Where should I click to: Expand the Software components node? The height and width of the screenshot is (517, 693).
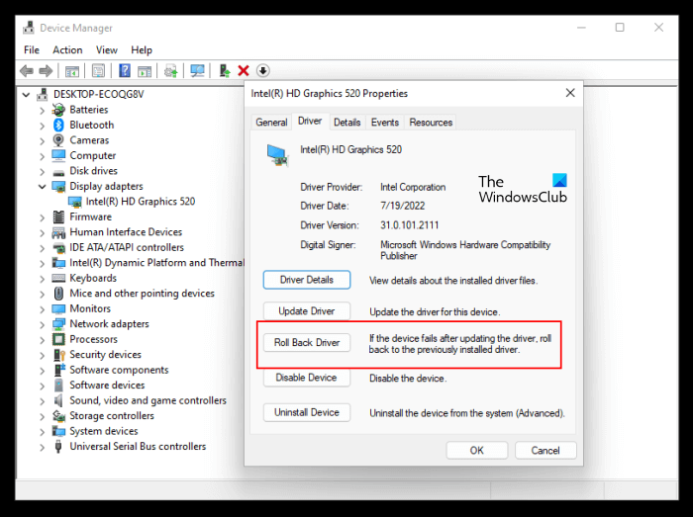[42, 370]
